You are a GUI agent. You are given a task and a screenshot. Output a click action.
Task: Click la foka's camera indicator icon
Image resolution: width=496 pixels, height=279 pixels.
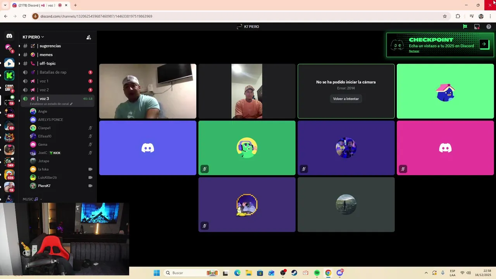90,169
